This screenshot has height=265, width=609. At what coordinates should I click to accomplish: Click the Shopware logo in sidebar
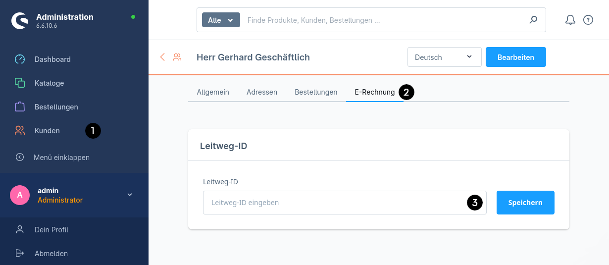click(x=20, y=21)
